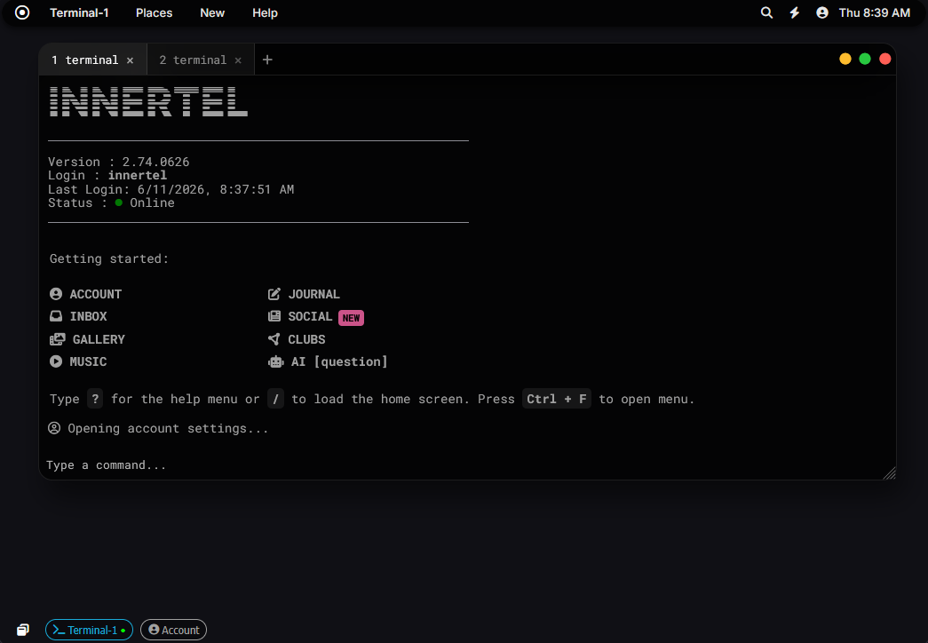Click the lightning bolt icon in top bar
The image size is (928, 643).
click(794, 12)
